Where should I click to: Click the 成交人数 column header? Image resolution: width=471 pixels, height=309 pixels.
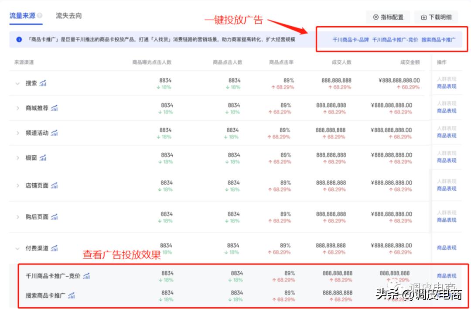pos(341,62)
